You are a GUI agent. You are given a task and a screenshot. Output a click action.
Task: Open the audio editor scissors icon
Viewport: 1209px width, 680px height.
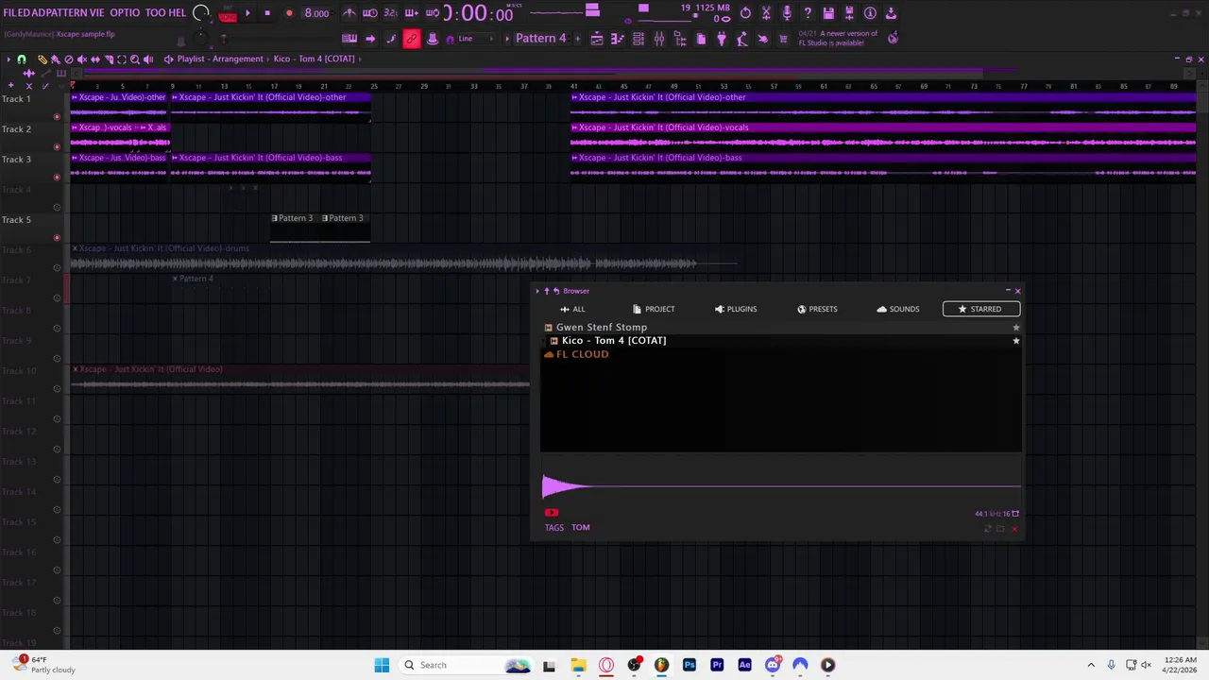pyautogui.click(x=766, y=13)
